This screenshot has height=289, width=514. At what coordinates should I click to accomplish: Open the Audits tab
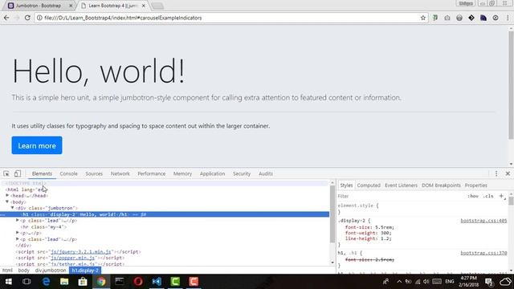click(266, 173)
